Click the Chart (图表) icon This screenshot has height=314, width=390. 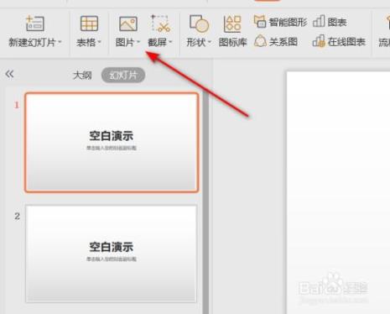pyautogui.click(x=319, y=22)
